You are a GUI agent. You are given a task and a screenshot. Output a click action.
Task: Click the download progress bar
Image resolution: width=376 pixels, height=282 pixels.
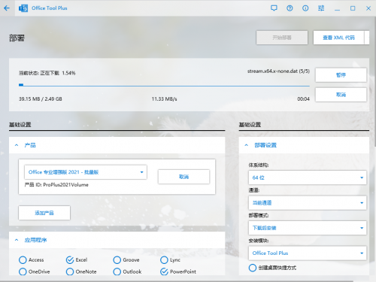[x=164, y=86]
